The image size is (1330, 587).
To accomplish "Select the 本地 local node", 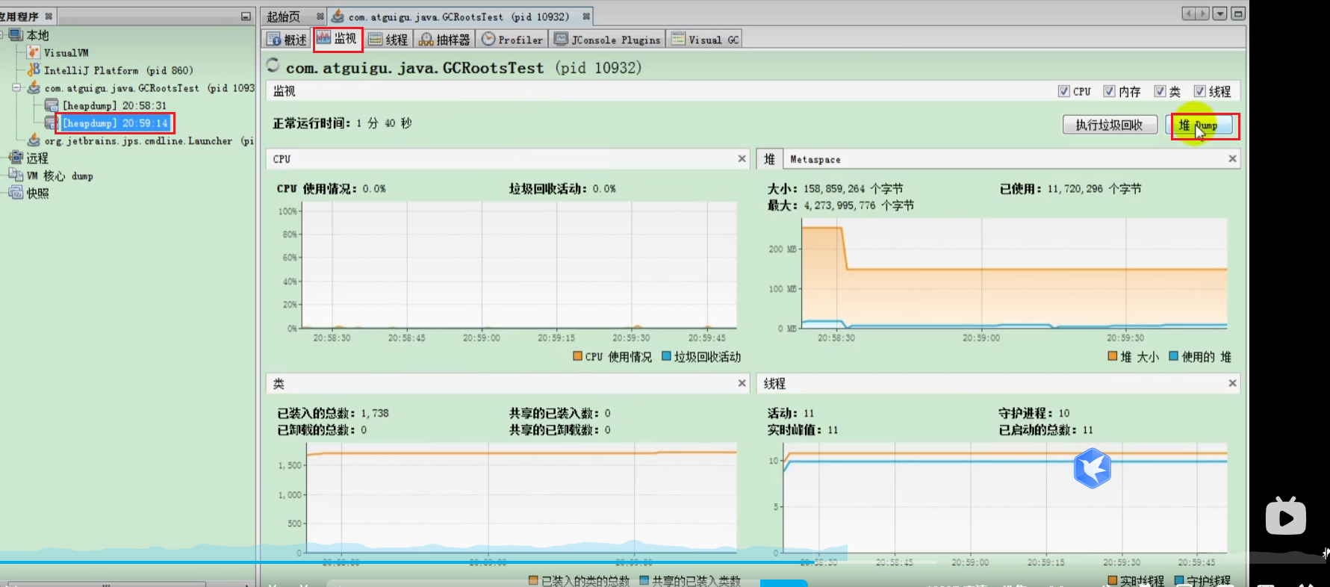I will click(37, 35).
